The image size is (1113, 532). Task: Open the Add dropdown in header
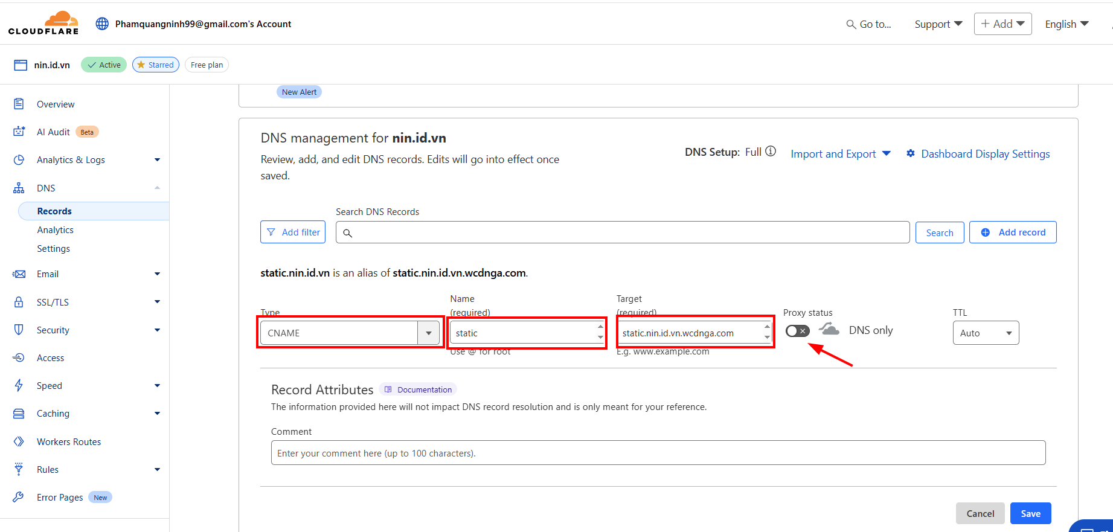1002,24
